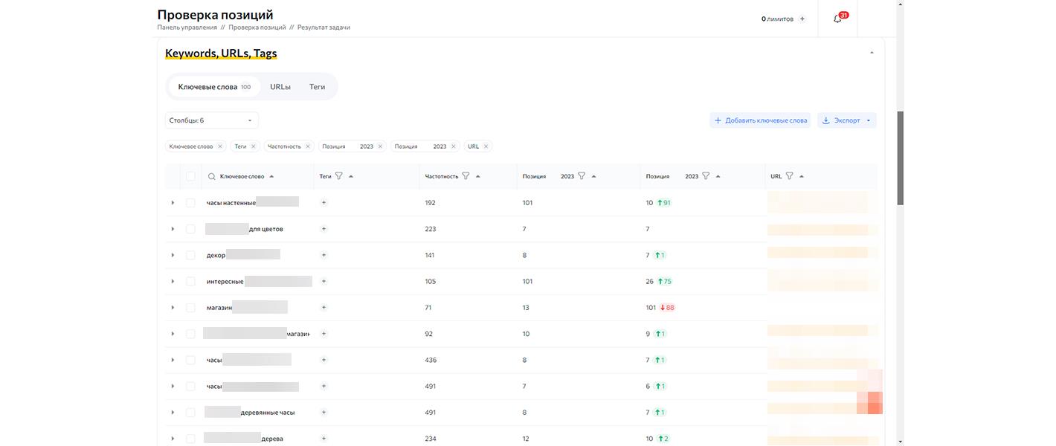Switch to the 'URLы' tab
The width and height of the screenshot is (1056, 446).
280,87
